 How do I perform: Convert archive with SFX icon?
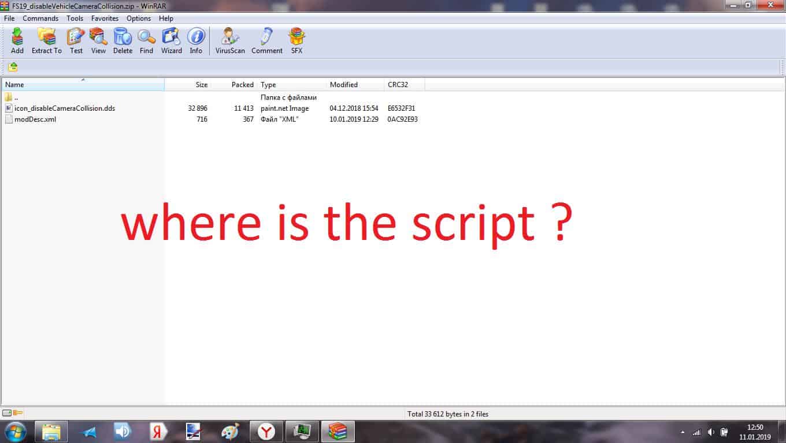[x=296, y=40]
